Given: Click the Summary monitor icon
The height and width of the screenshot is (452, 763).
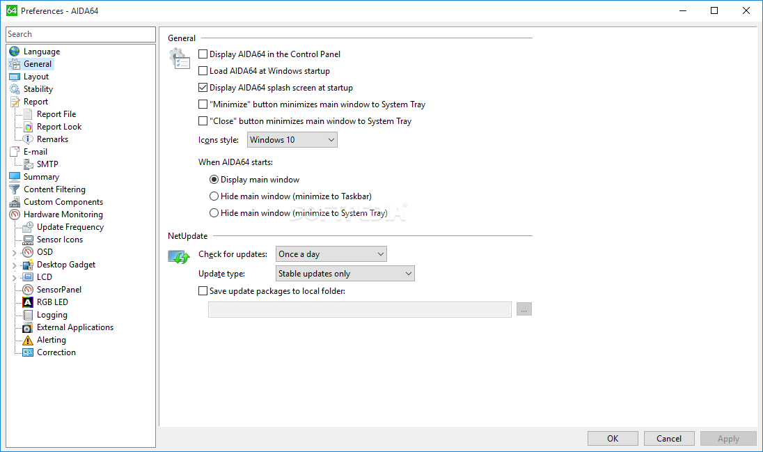Looking at the screenshot, I should click(15, 177).
